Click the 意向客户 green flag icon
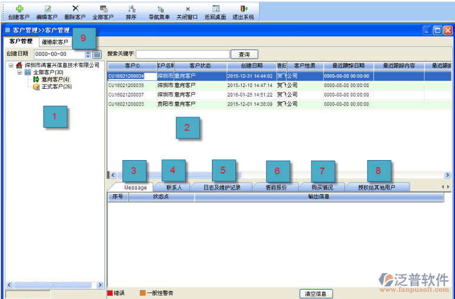 pos(36,79)
